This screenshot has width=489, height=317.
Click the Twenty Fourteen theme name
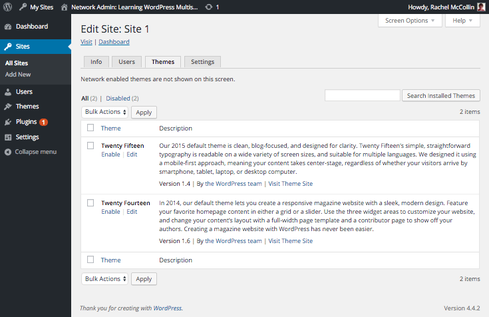click(126, 202)
